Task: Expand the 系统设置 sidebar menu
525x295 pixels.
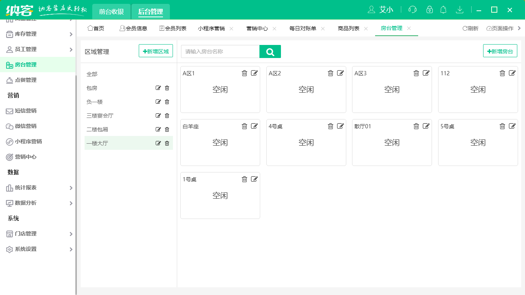Action: coord(38,249)
